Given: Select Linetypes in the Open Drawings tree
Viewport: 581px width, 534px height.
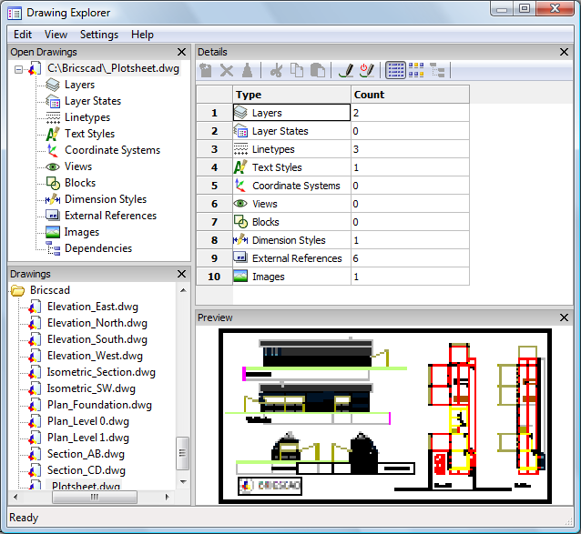Looking at the screenshot, I should point(87,117).
